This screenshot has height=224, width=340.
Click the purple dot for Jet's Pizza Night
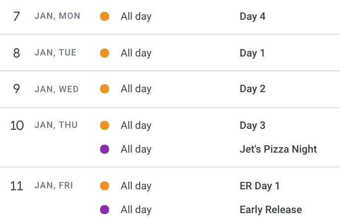pyautogui.click(x=105, y=149)
